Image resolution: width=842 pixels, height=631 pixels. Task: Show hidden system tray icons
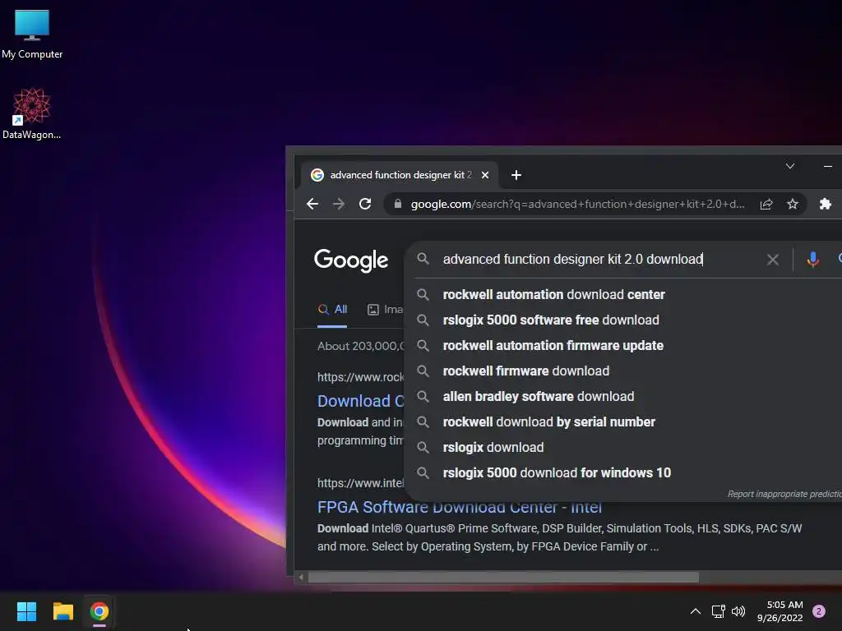[696, 611]
